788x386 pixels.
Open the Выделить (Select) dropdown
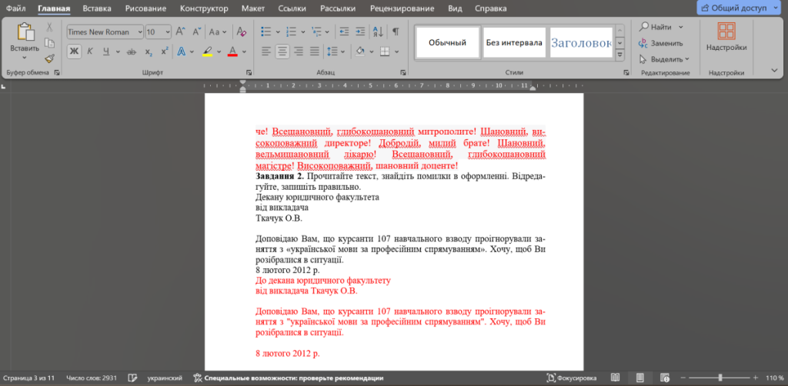click(x=664, y=59)
